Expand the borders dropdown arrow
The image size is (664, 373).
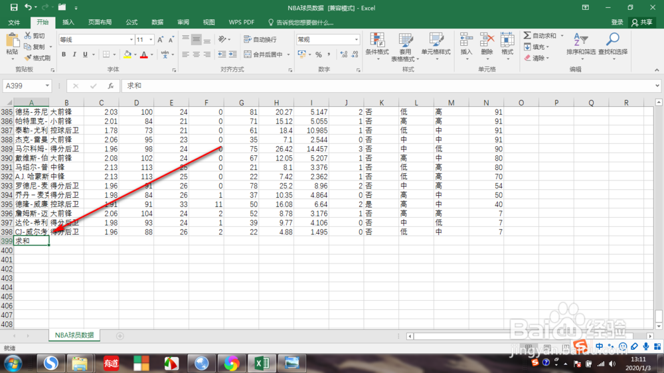point(114,54)
